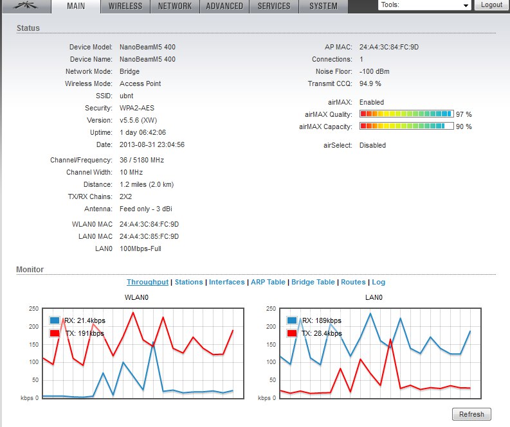Click the LAN0 throughput graph
Image resolution: width=510 pixels, height=427 pixels.
point(380,353)
